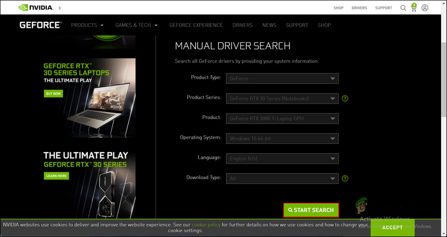Click the Start Search button
Viewport: 447px width, 237px height.
(x=311, y=210)
